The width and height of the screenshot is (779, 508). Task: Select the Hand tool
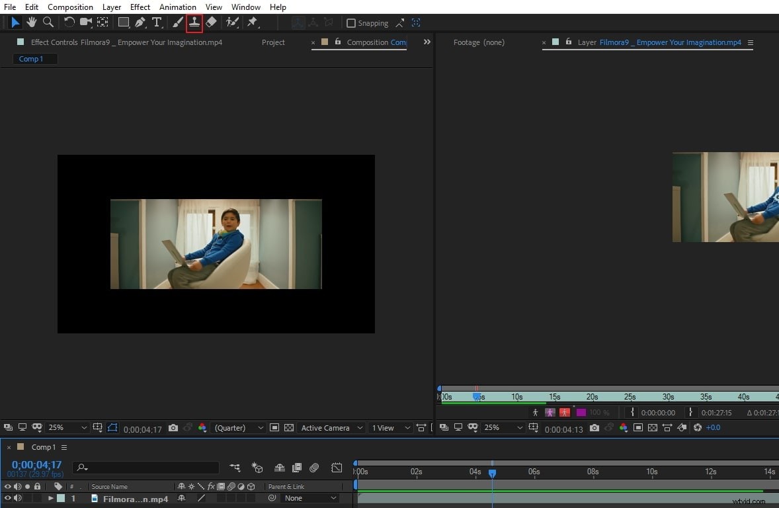(x=31, y=22)
